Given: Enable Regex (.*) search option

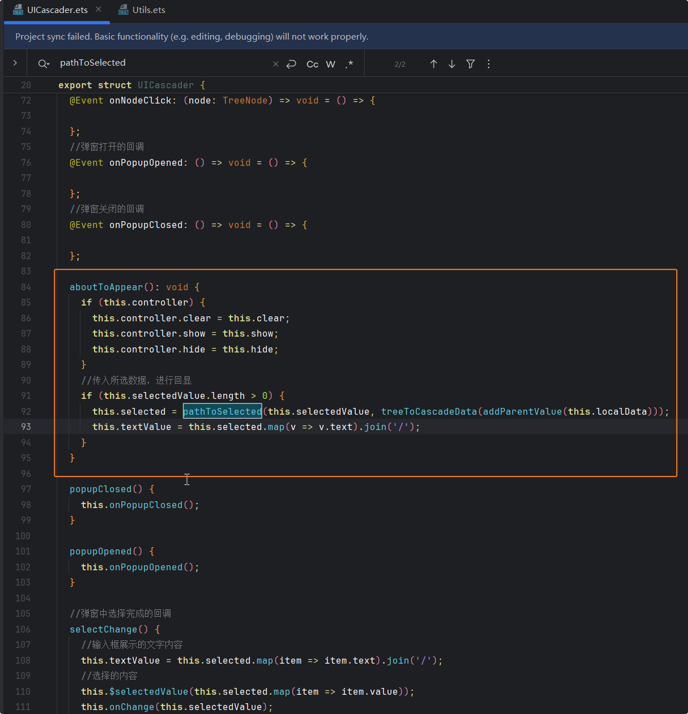Looking at the screenshot, I should click(349, 64).
